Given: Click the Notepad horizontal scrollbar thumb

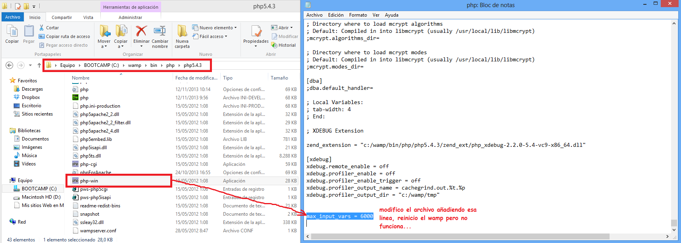Looking at the screenshot, I should tap(460, 236).
